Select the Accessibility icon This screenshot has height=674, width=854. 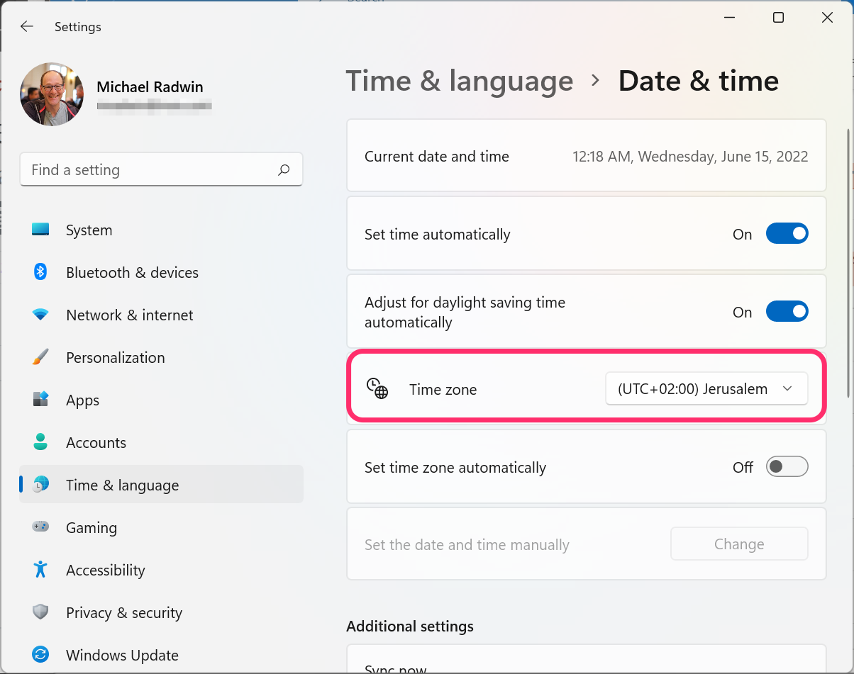click(x=40, y=570)
